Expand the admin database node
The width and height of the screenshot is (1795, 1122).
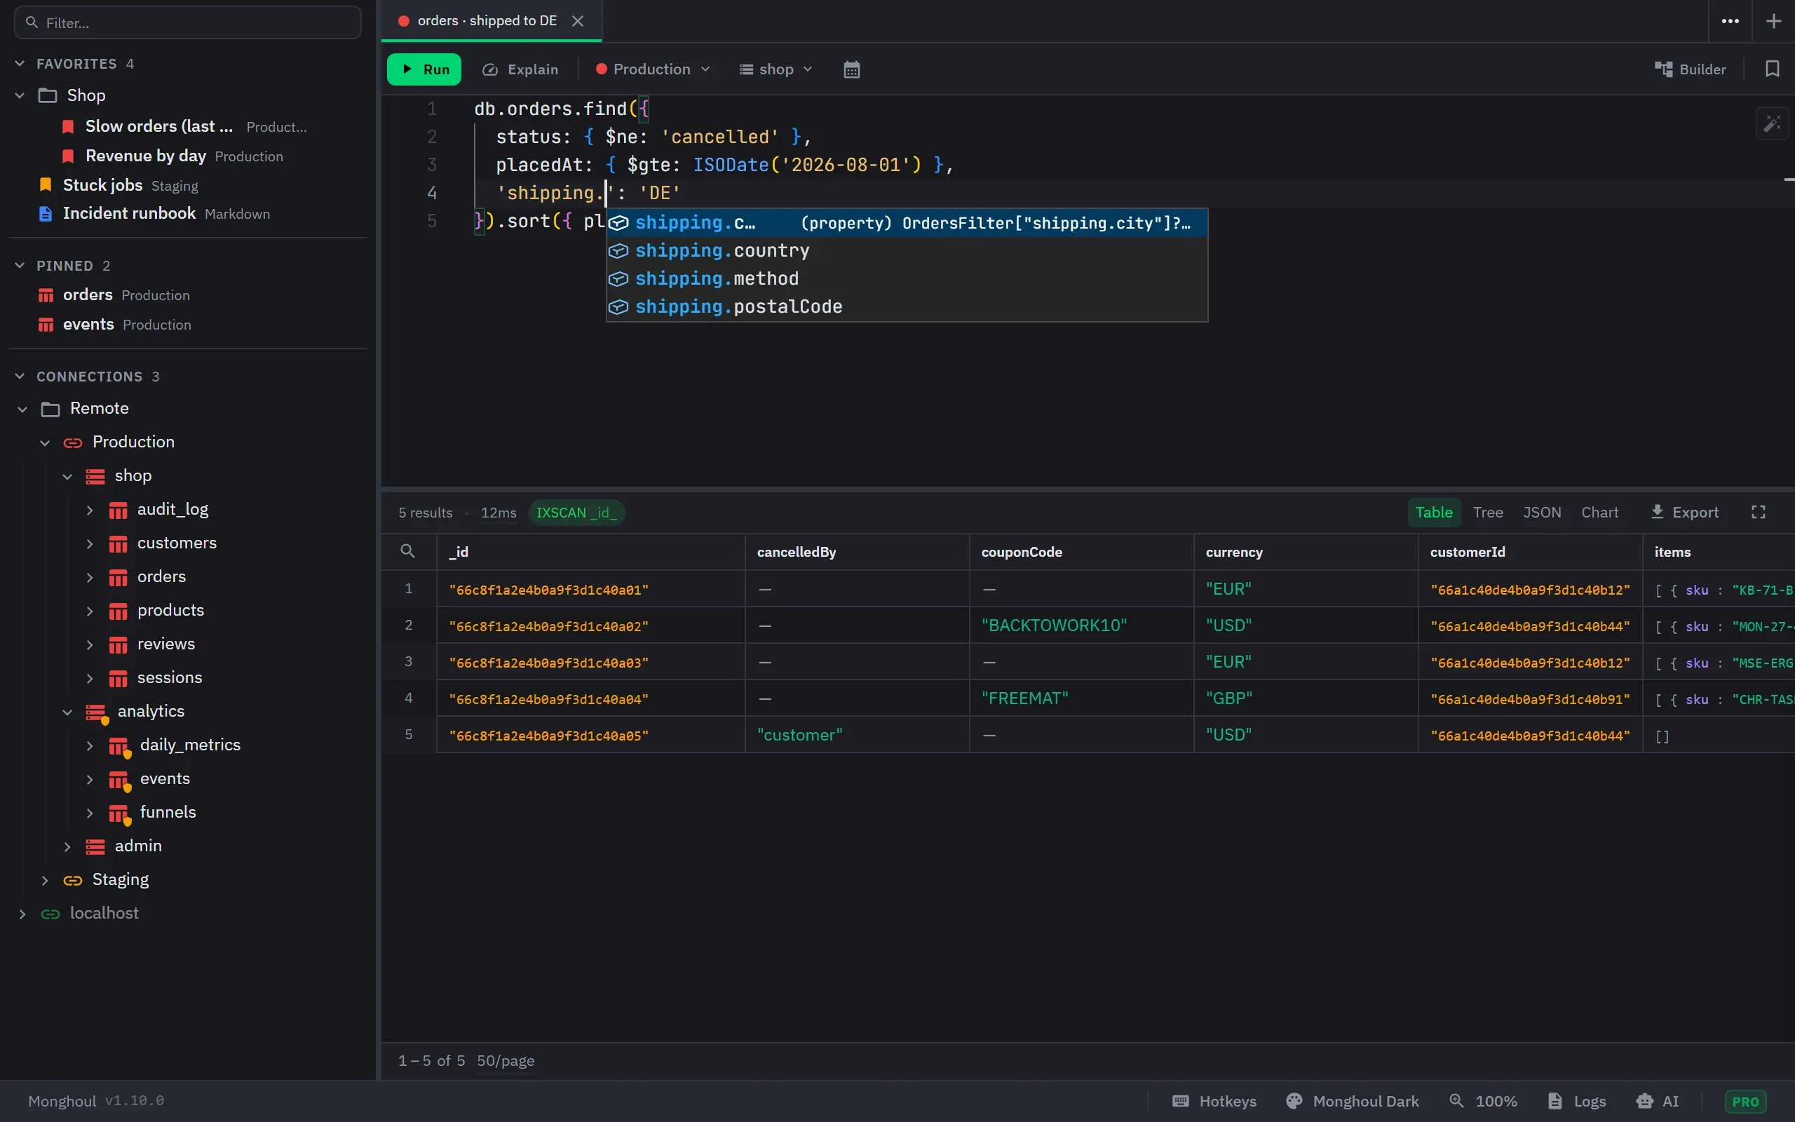[x=67, y=846]
